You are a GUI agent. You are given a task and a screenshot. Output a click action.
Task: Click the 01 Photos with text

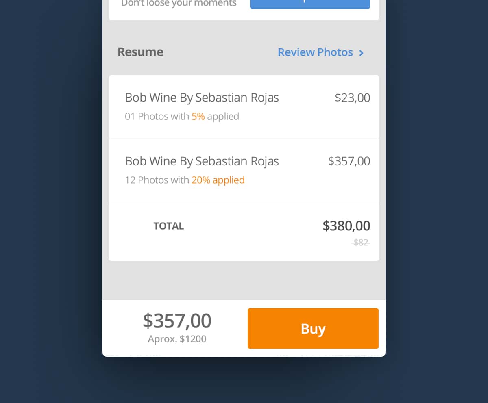(157, 117)
